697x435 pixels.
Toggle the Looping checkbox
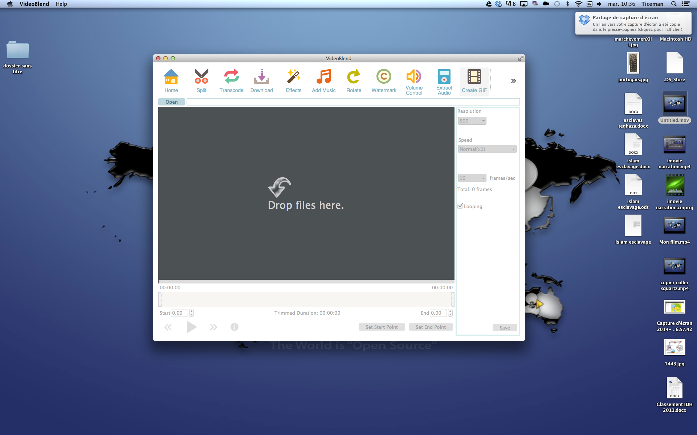pos(460,206)
